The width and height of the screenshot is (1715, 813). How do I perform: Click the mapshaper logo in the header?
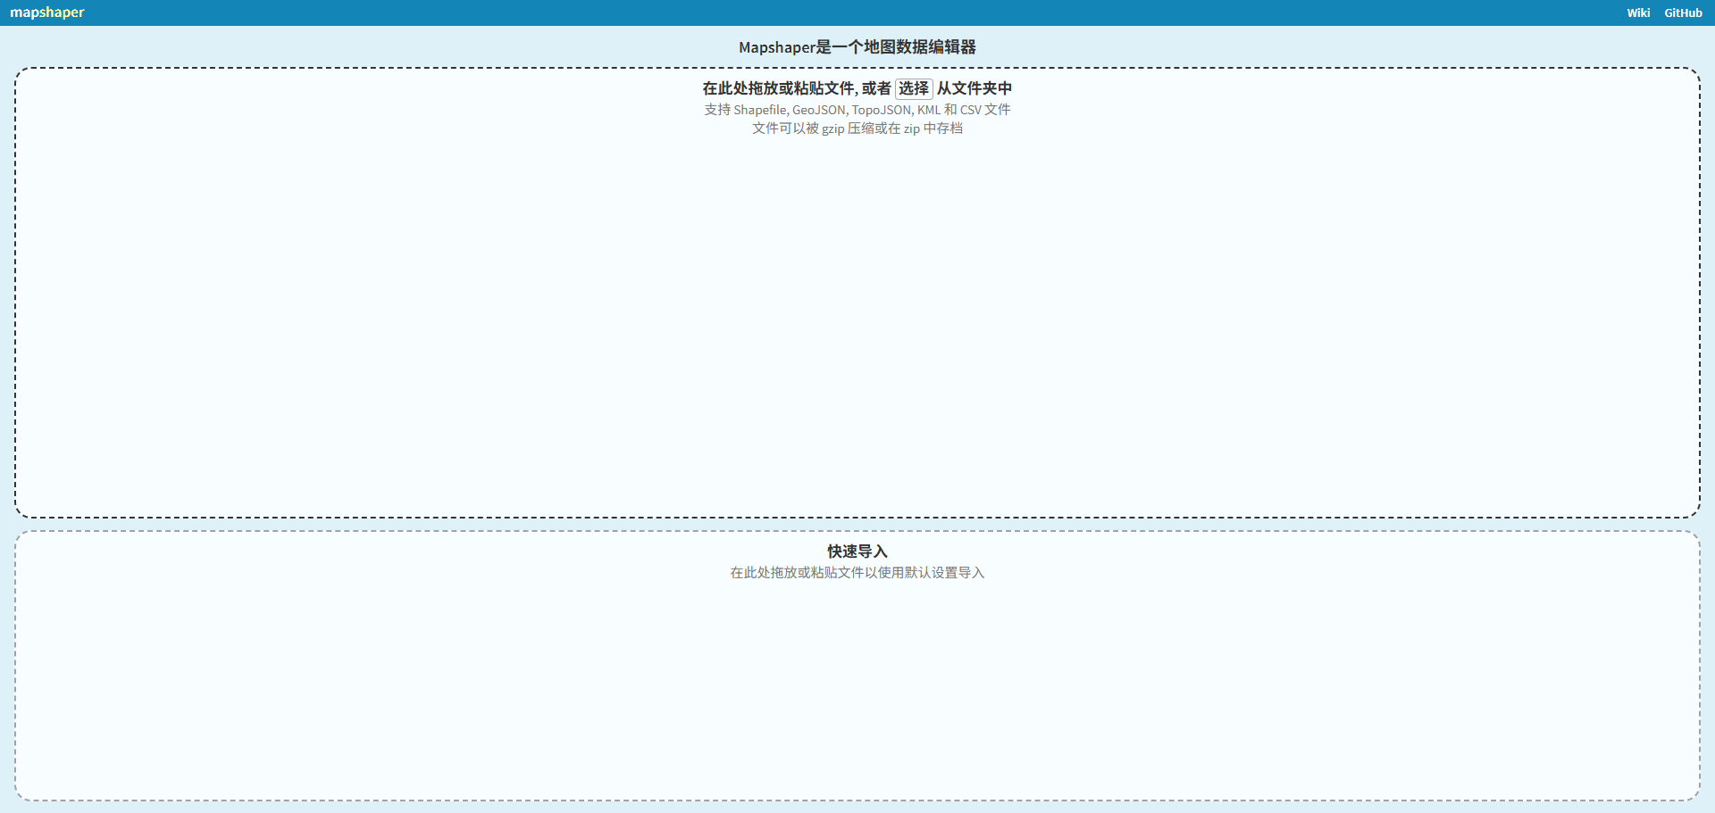point(46,12)
